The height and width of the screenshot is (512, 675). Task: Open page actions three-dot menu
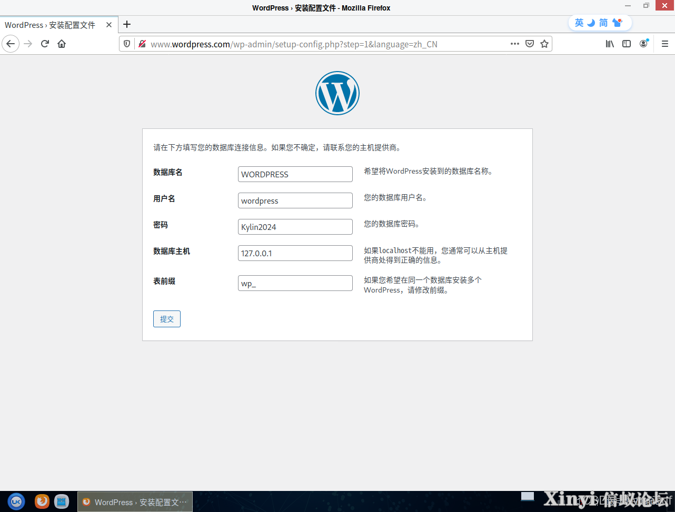click(515, 44)
